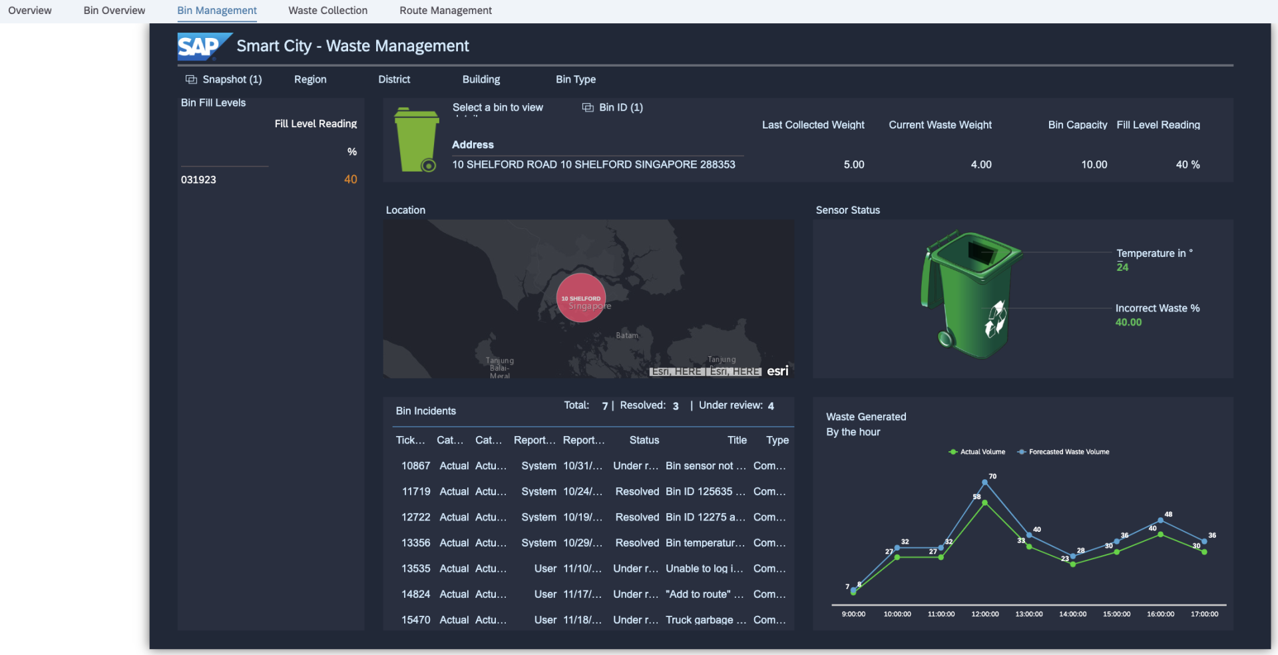The image size is (1278, 655).
Task: Switch to the Waste Collection tab
Action: 327,11
